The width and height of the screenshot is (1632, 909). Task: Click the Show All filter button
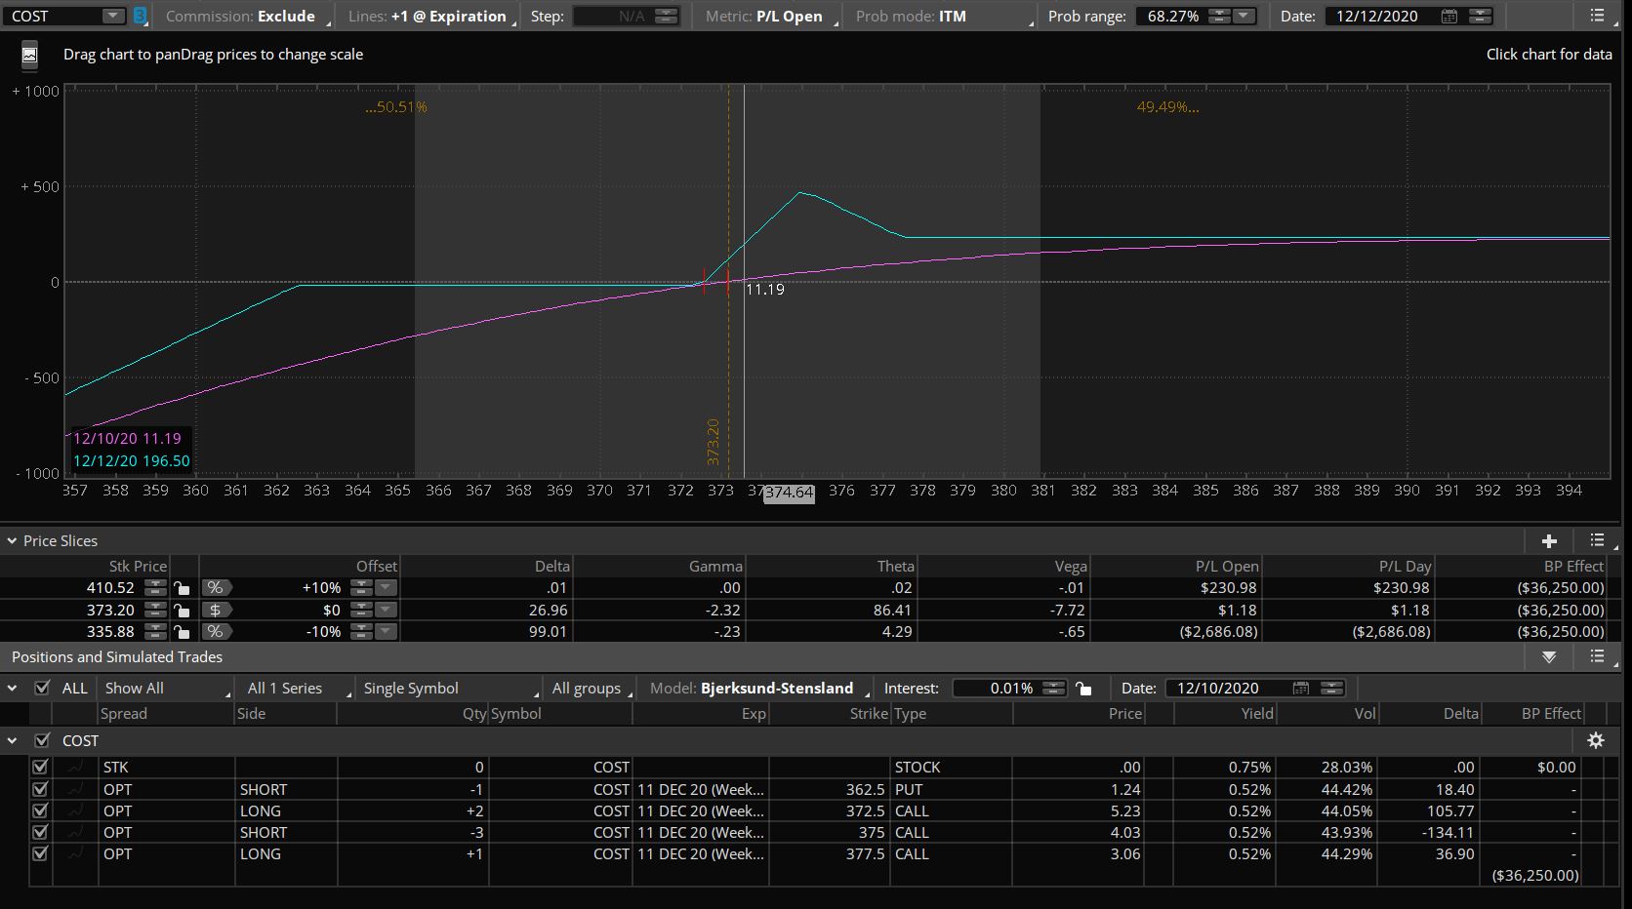pos(166,689)
